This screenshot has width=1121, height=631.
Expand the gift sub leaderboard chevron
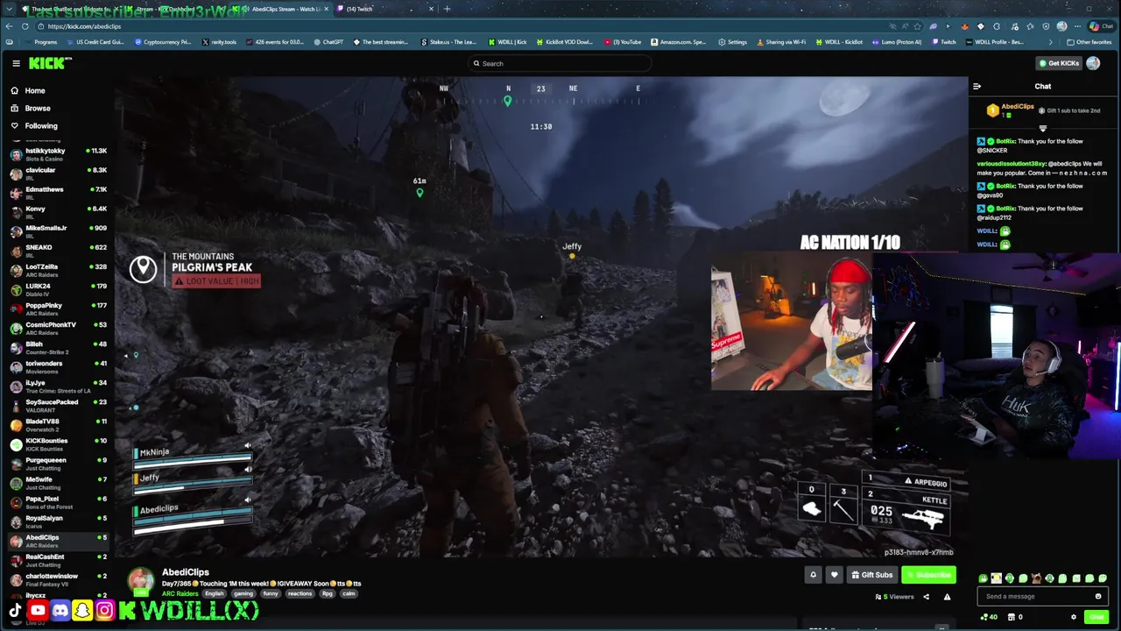click(x=1042, y=128)
